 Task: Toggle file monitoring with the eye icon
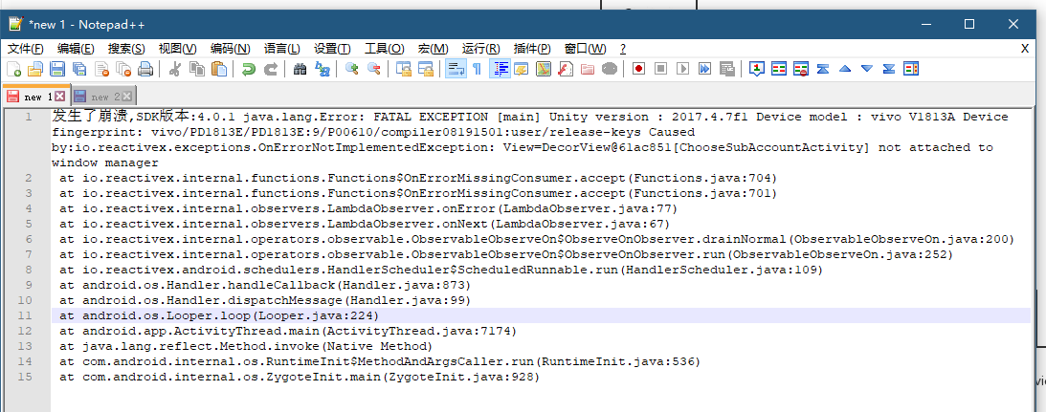pos(609,69)
